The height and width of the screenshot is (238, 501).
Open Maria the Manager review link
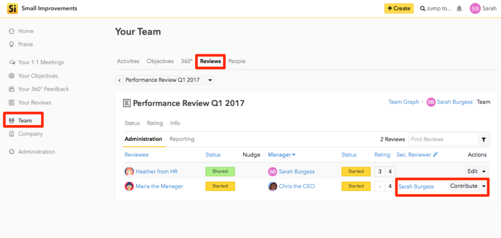159,186
